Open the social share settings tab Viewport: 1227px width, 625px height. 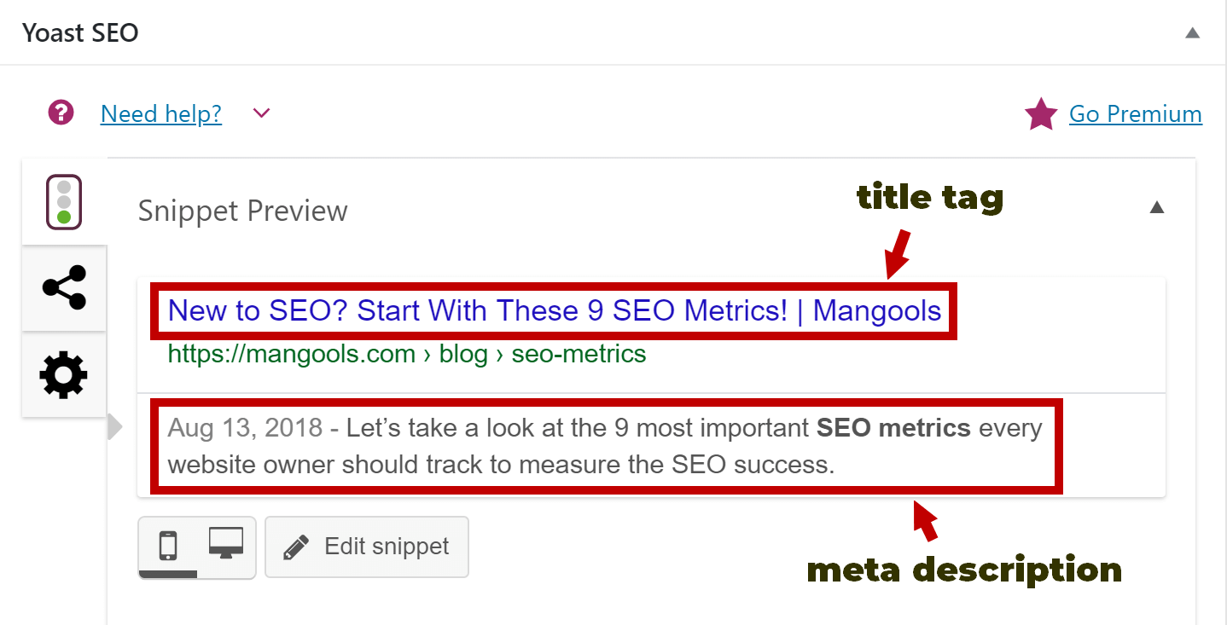64,288
